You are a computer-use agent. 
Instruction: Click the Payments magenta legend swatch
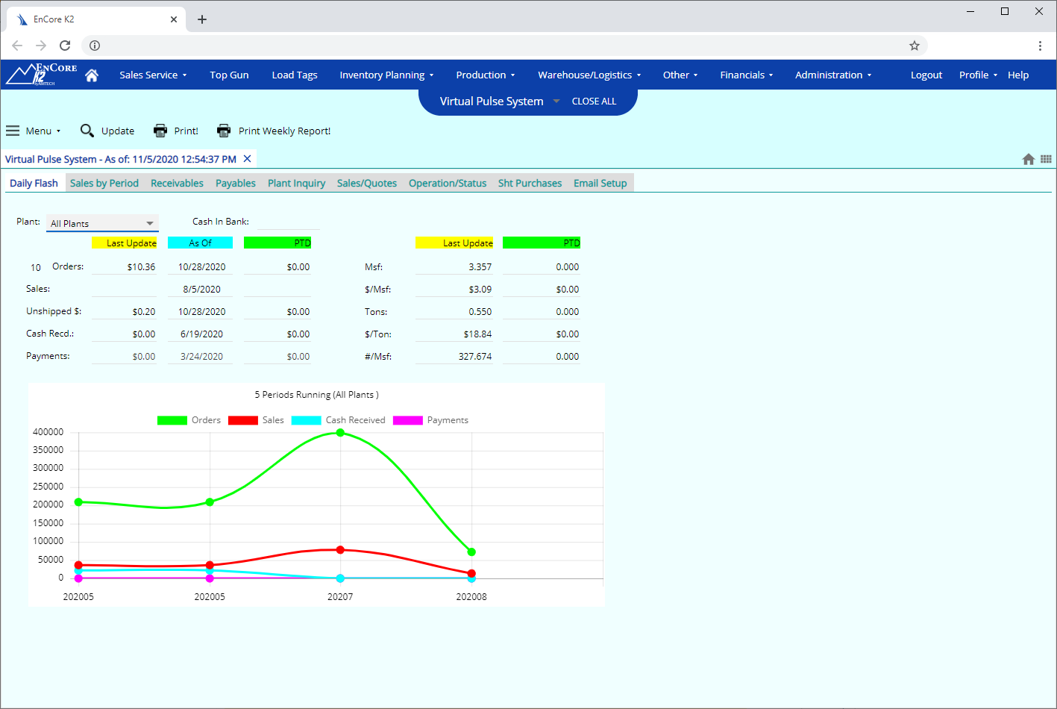click(x=408, y=420)
